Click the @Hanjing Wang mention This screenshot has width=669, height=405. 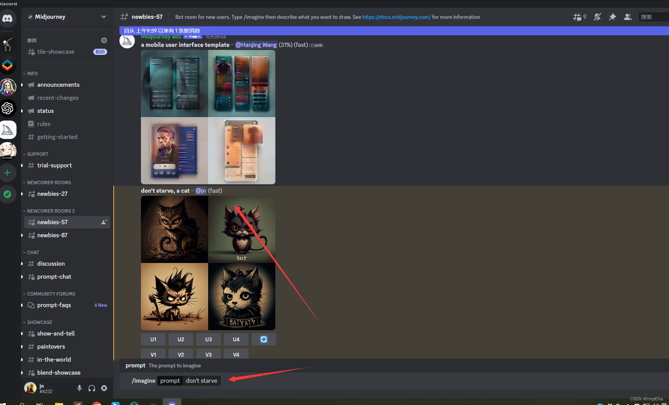coord(256,45)
